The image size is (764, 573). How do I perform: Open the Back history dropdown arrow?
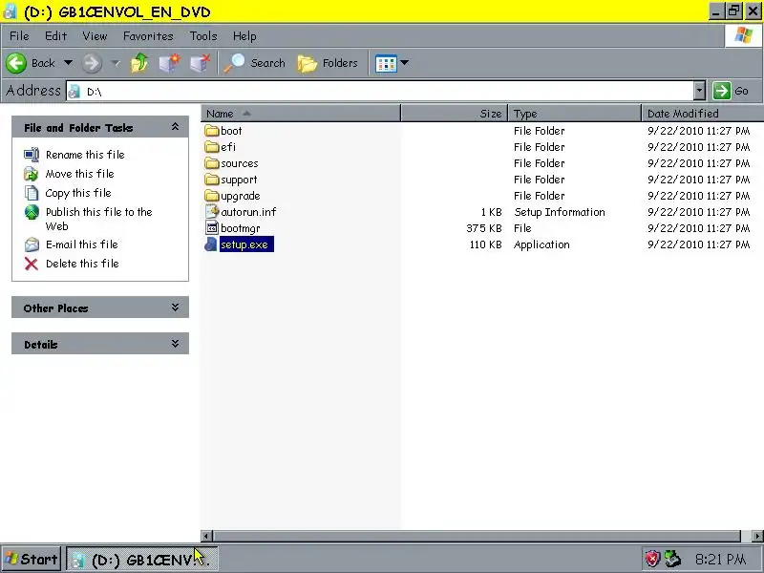(x=68, y=63)
